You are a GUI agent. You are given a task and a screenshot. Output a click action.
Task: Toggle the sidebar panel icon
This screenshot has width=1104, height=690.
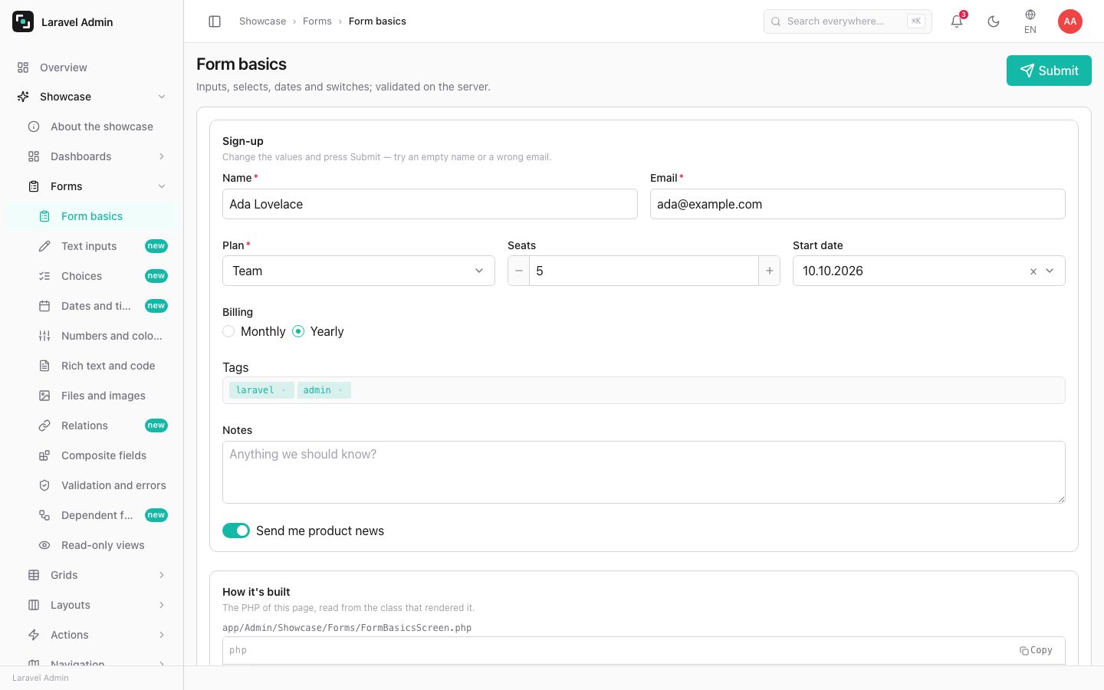point(215,21)
